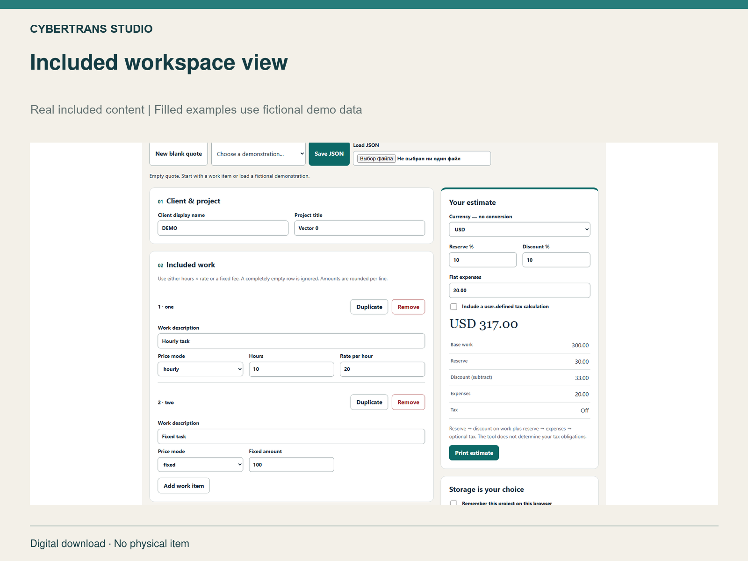Select the Rate per hour field
Screen dimensions: 748x561
(382, 369)
